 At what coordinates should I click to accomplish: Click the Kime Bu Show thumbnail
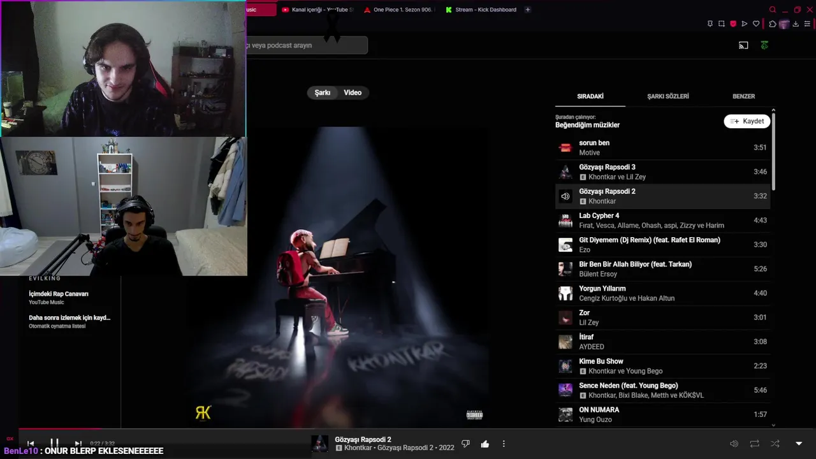[565, 366]
